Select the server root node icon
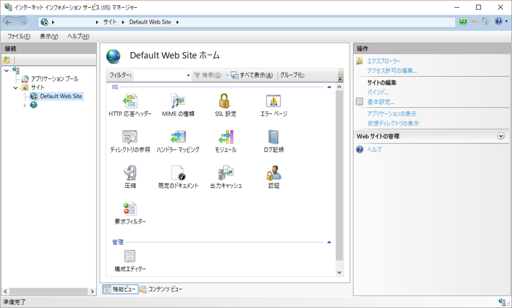Screen dimensions: 512x308 [15, 70]
